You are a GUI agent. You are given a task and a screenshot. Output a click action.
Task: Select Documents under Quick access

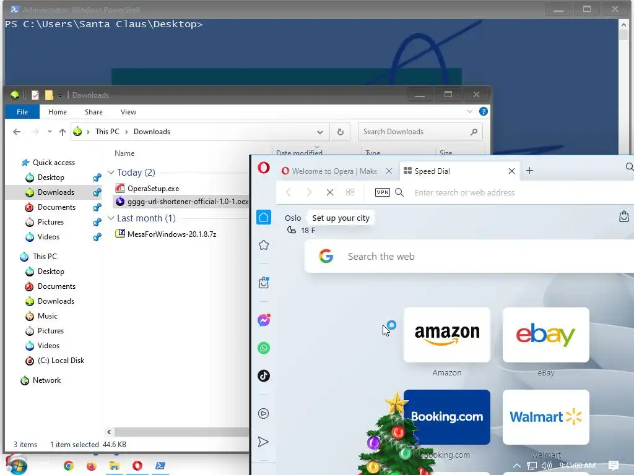pyautogui.click(x=56, y=207)
